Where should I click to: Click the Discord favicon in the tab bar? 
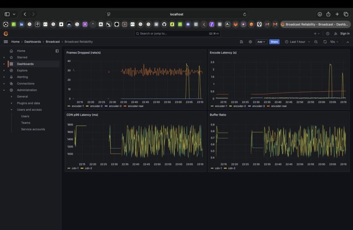tap(188, 25)
